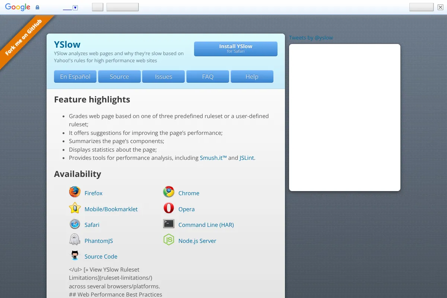Screen dimensions: 447x298
Task: Click the wide blank button beside it
Action: [x=123, y=7]
